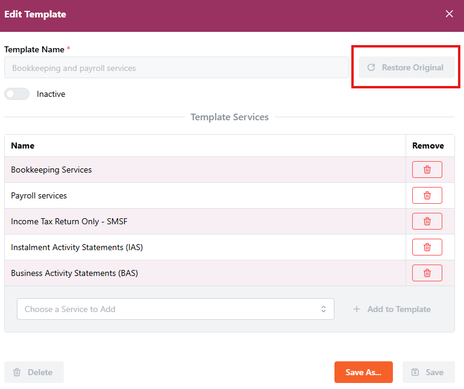Click the Remove column header
This screenshot has width=464, height=389.
tap(428, 145)
